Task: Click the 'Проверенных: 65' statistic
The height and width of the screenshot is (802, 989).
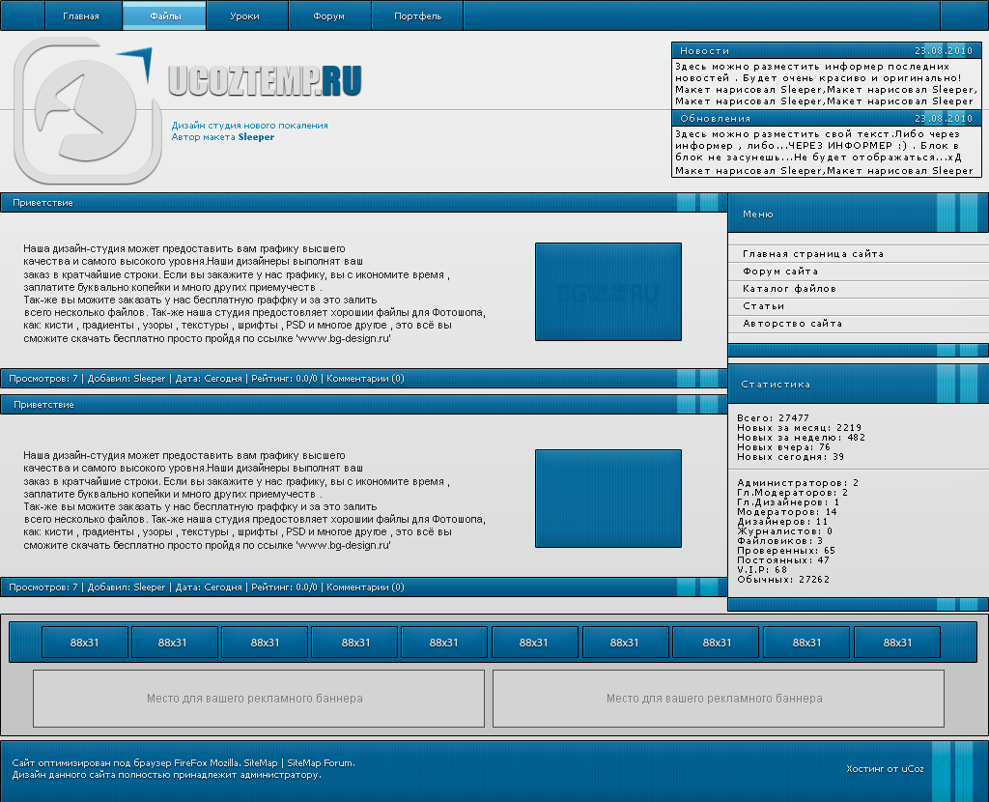Action: [786, 550]
